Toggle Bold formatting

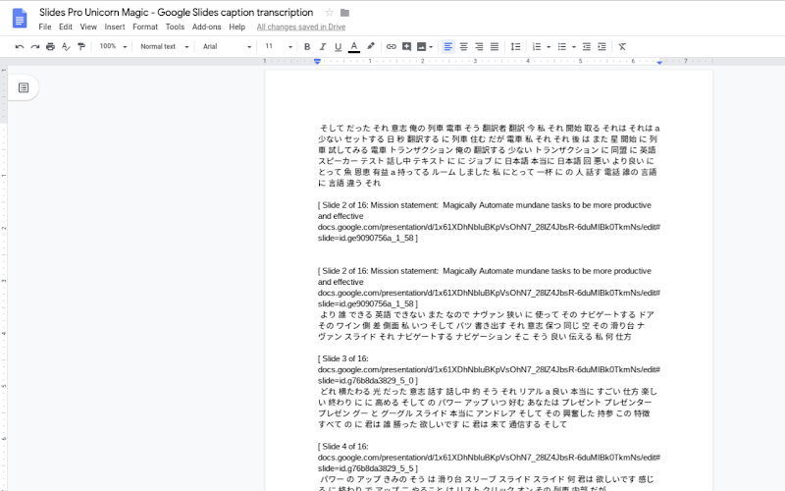[307, 46]
